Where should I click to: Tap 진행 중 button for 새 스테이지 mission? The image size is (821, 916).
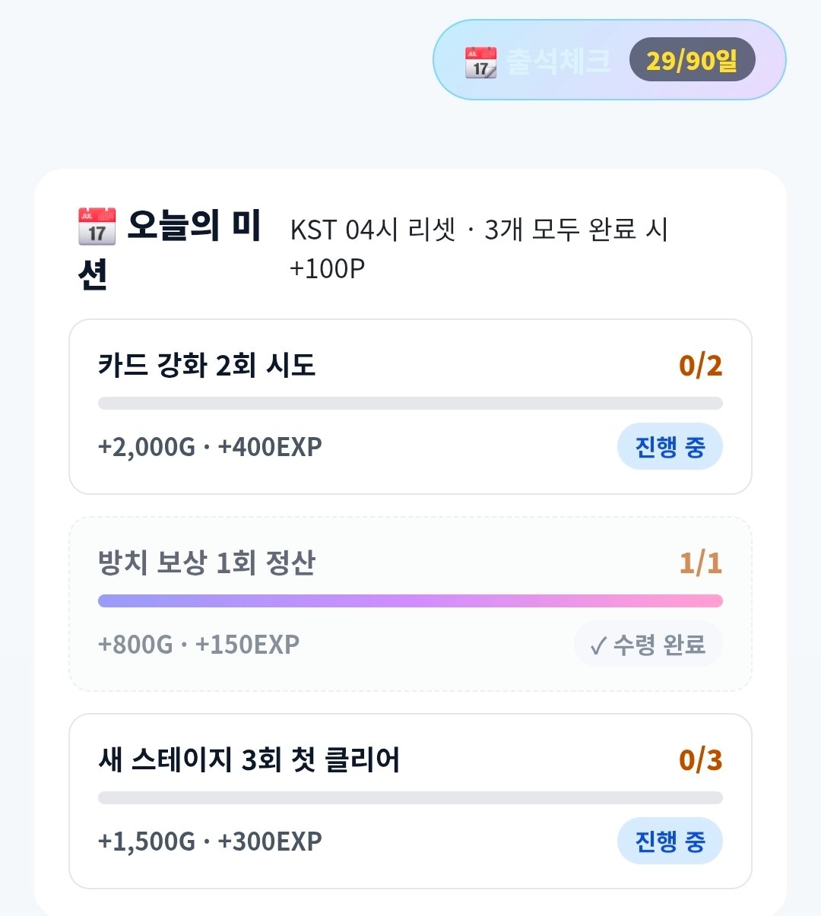(669, 841)
